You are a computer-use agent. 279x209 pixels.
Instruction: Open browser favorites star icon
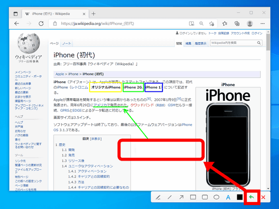[225, 23]
